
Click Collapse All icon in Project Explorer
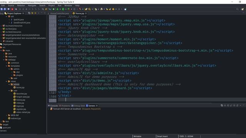(29, 13)
